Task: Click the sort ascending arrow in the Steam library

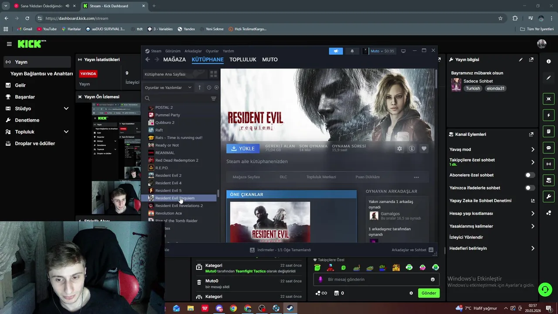Action: 200,87
